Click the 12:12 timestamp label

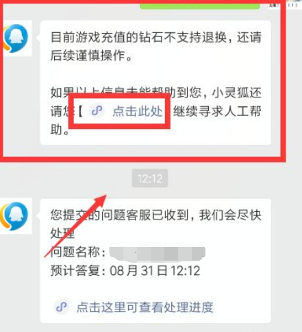(x=150, y=178)
